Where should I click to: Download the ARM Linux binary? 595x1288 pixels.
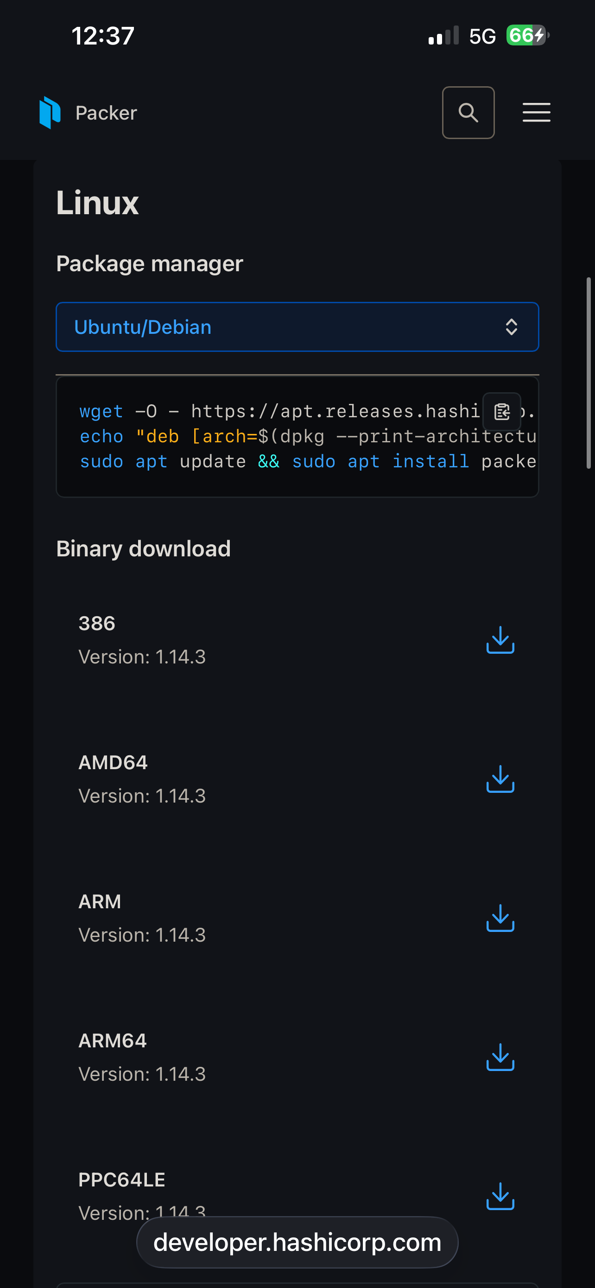tap(500, 918)
